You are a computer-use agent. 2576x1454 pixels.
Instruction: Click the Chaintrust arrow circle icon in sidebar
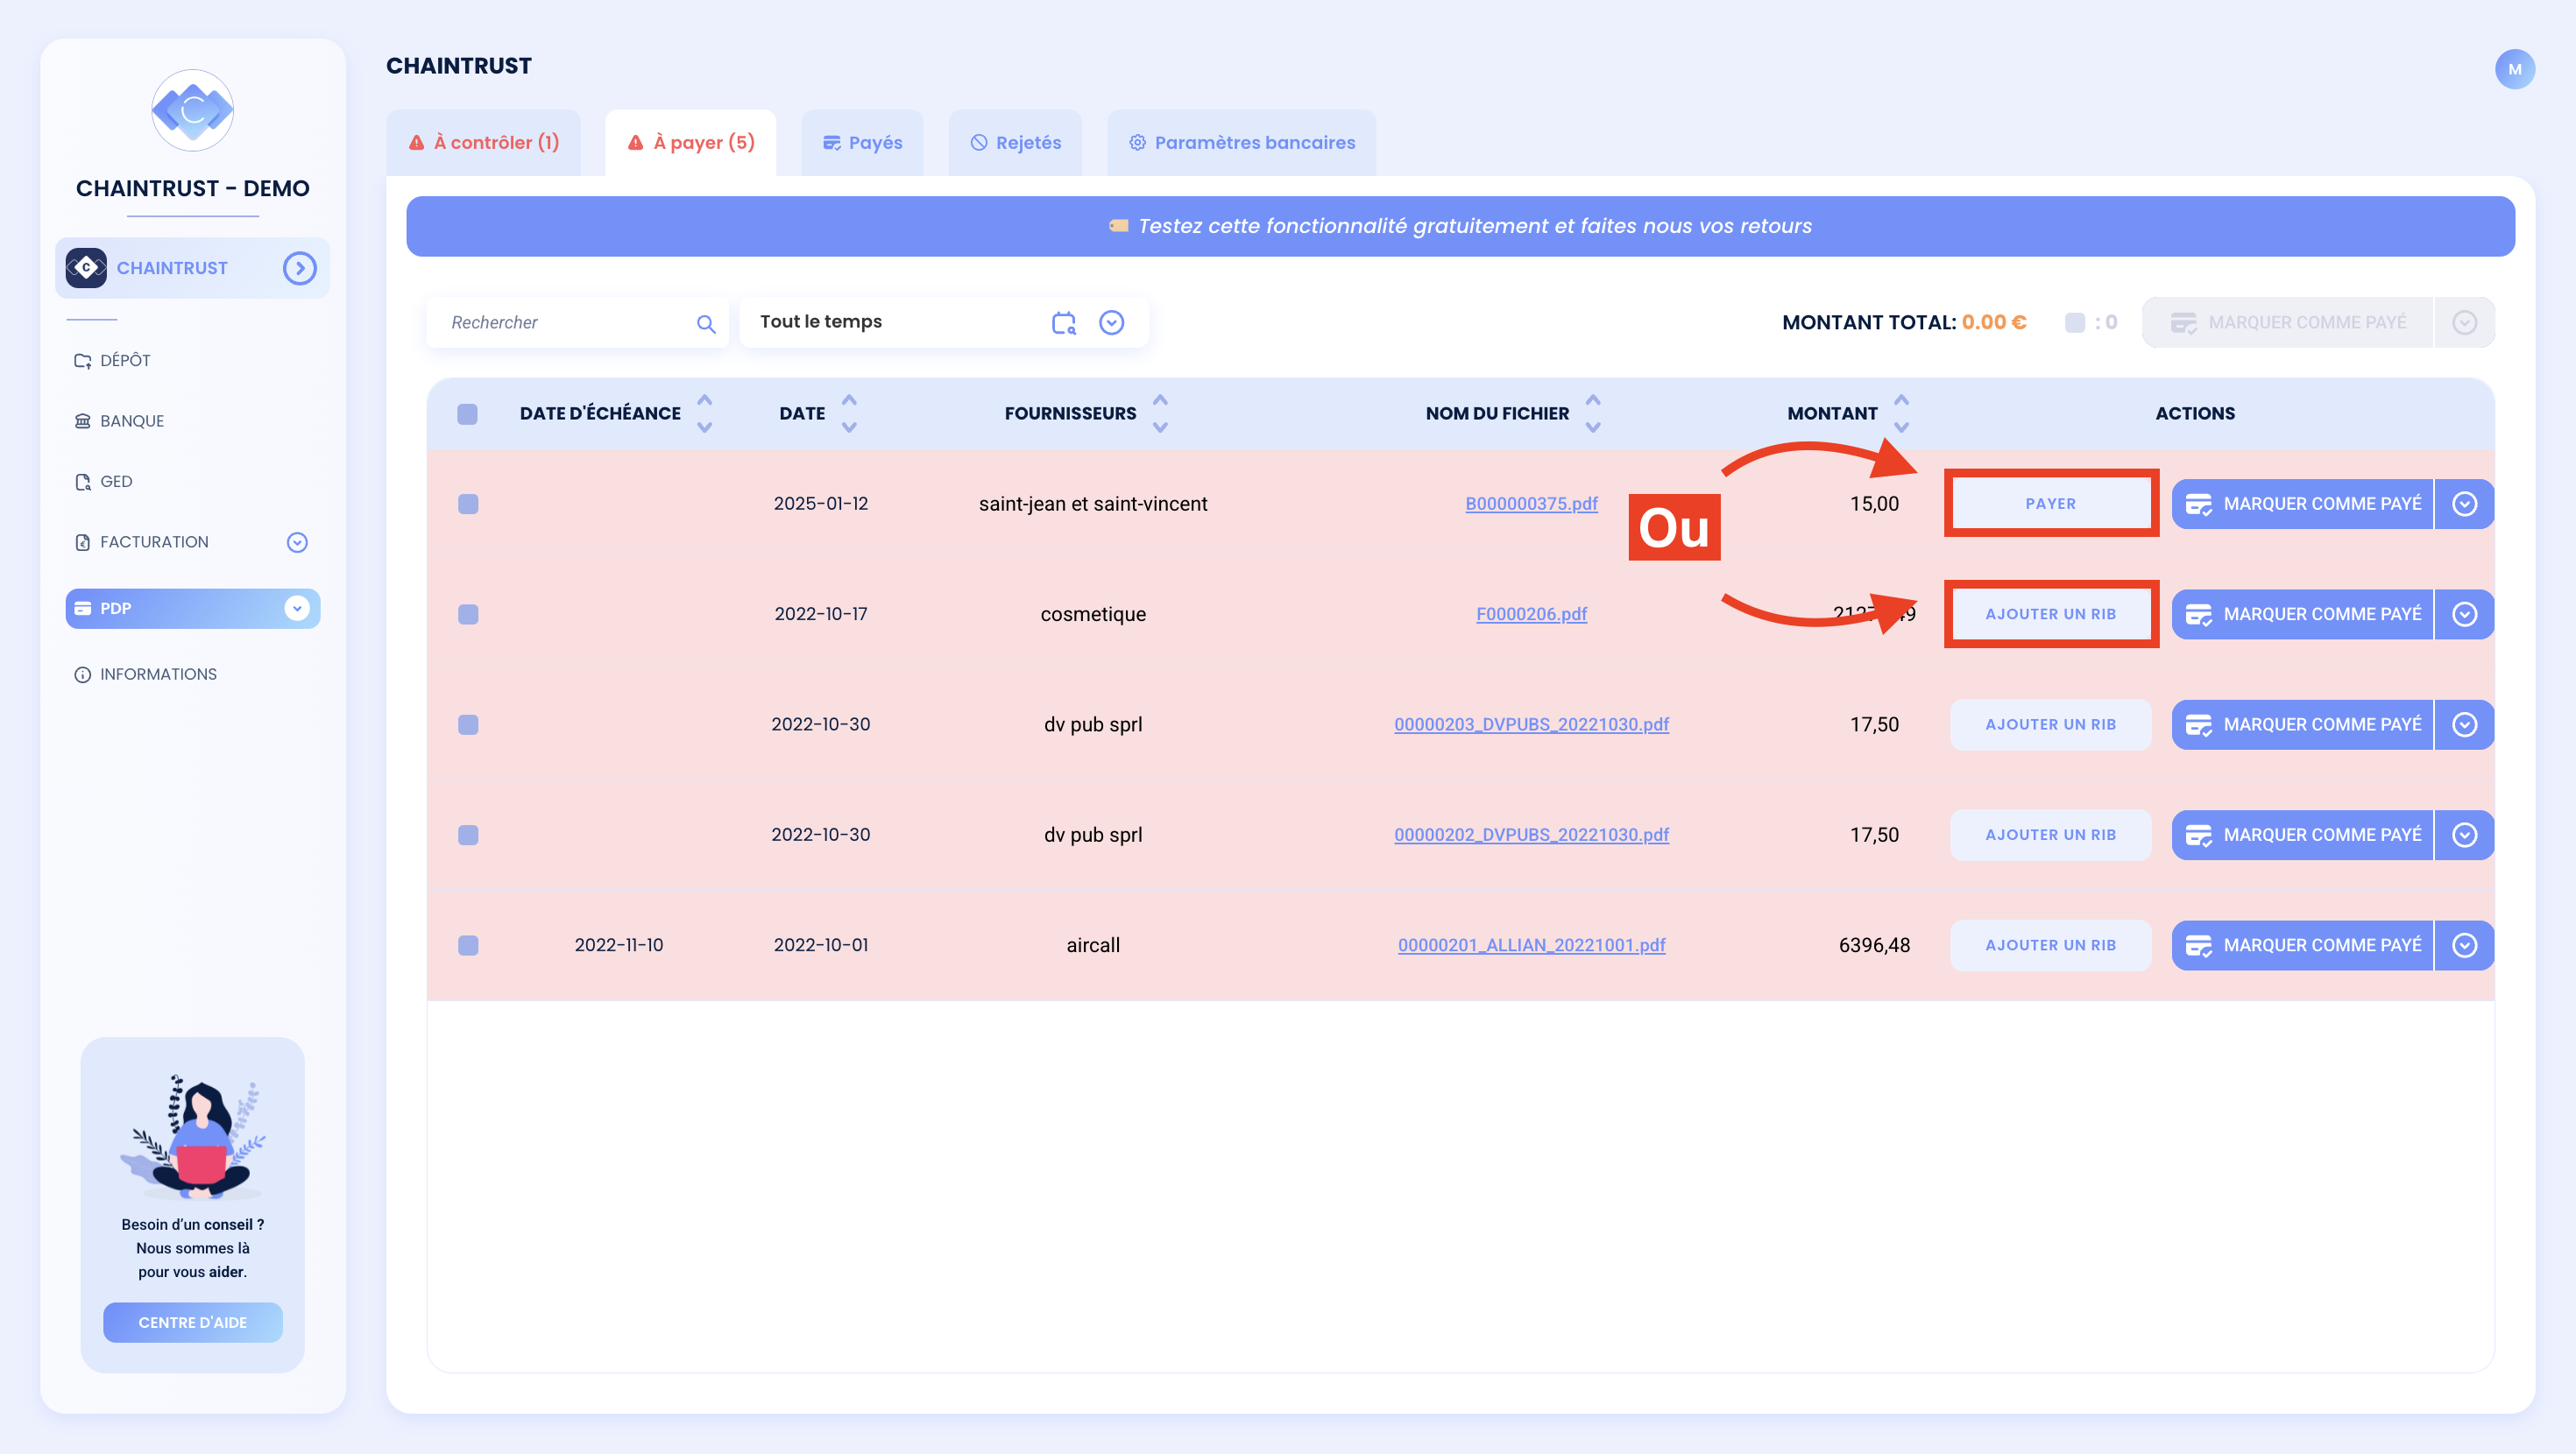click(x=299, y=268)
